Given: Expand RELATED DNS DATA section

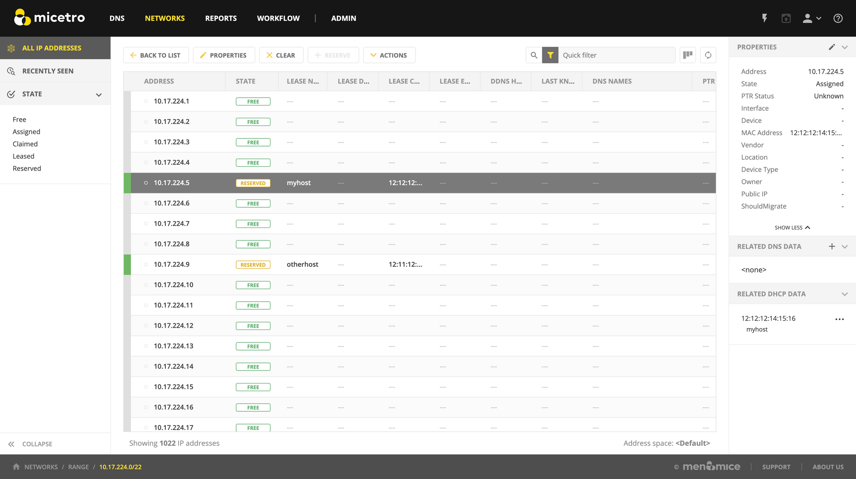Looking at the screenshot, I should [844, 246].
